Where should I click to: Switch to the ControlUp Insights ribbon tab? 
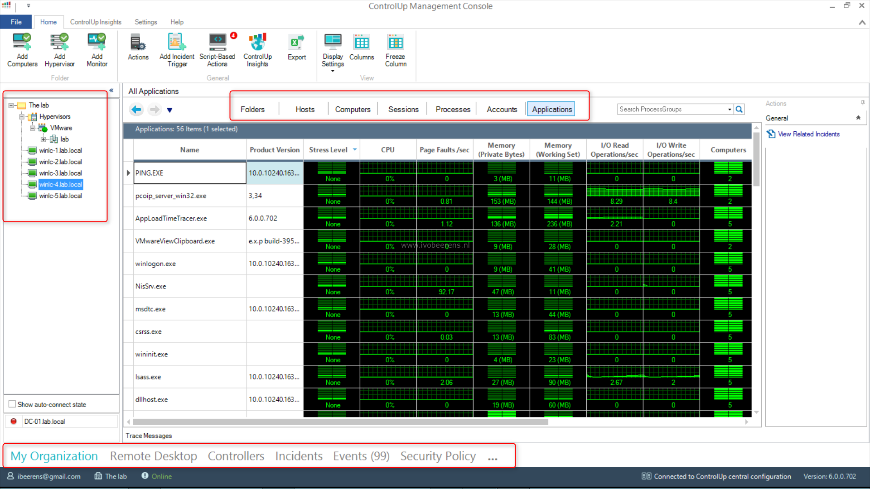(96, 22)
